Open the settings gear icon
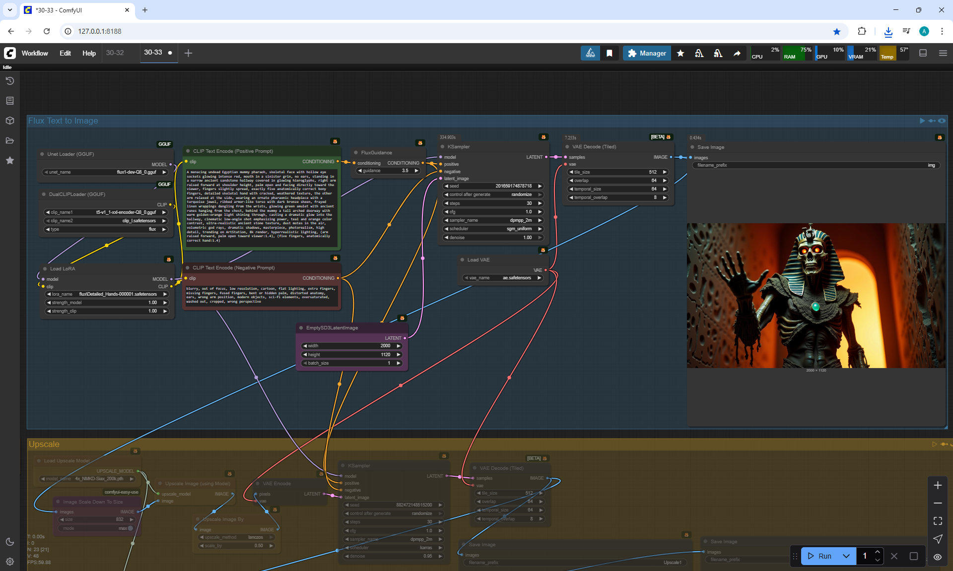Screen dimensions: 953x571 pyautogui.click(x=10, y=562)
